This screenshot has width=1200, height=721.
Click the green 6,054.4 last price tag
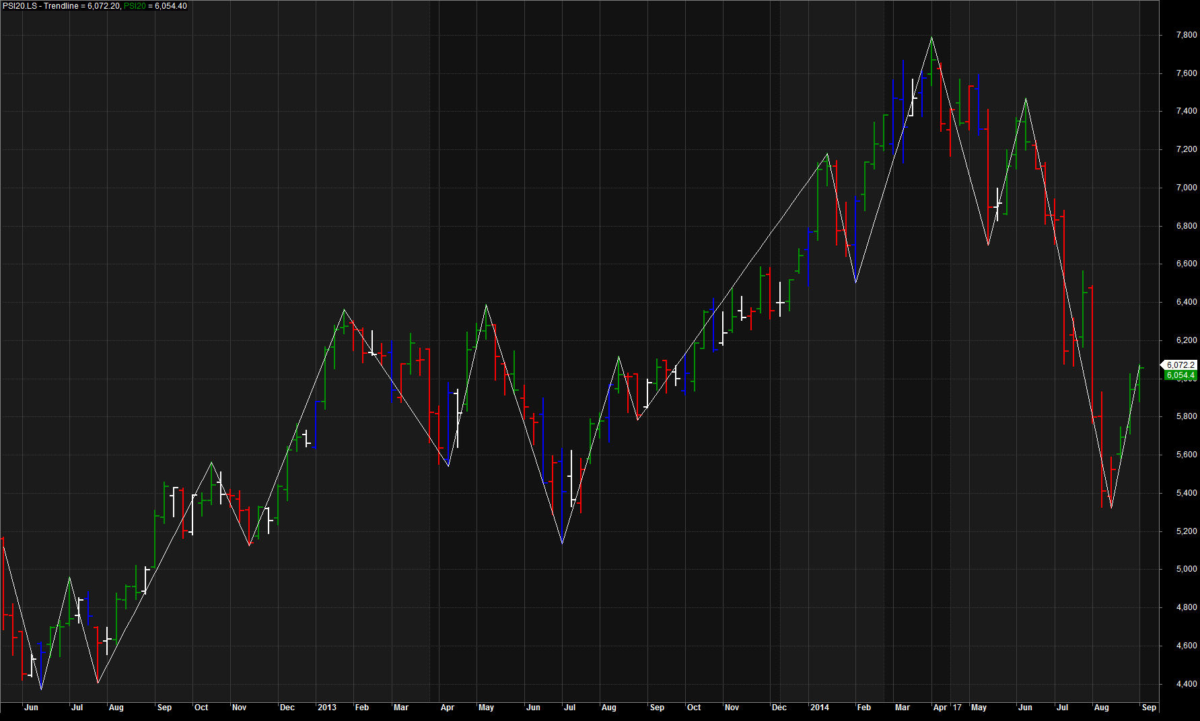click(x=1180, y=375)
